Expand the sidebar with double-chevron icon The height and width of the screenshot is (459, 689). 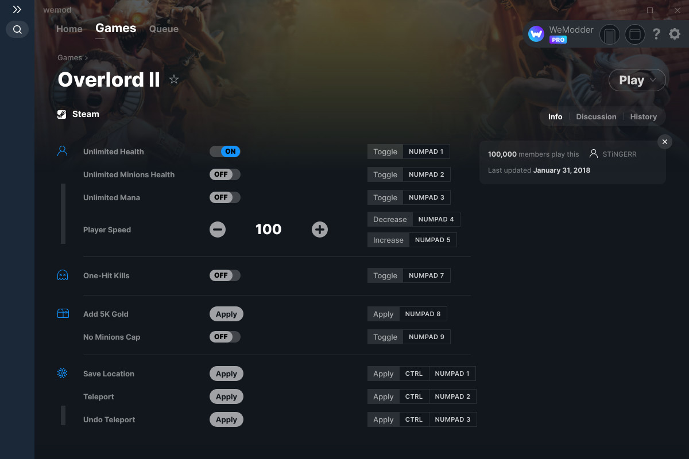pos(17,10)
